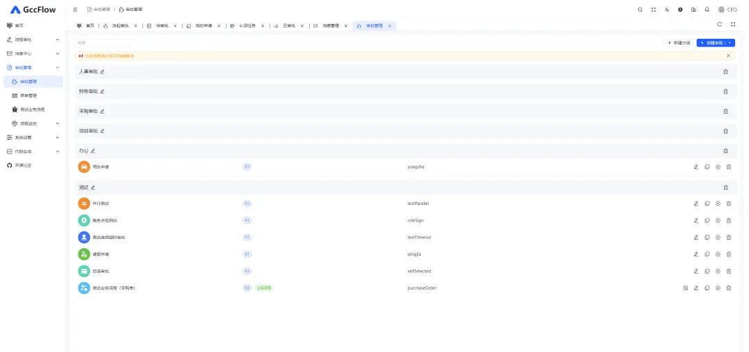
Task: Edit the 项目审批 group name
Action: point(102,131)
